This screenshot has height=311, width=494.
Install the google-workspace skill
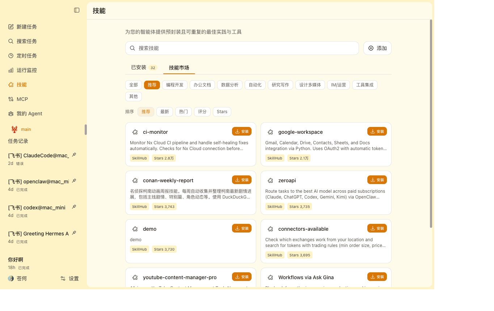[x=377, y=131]
